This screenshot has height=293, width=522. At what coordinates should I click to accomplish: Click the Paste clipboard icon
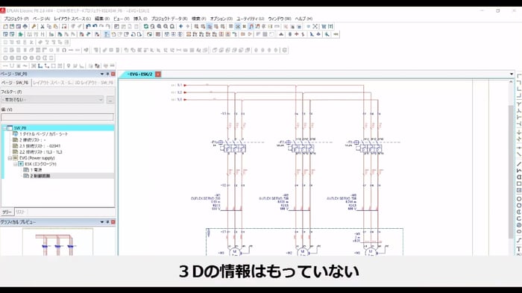55,26
